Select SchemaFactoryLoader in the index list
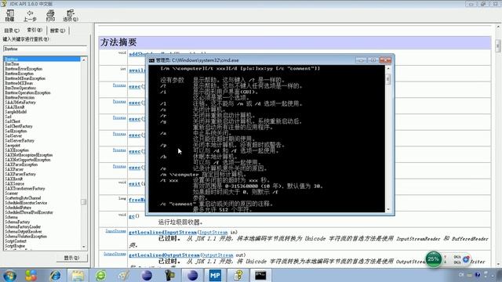The image size is (502, 282). click(23, 226)
